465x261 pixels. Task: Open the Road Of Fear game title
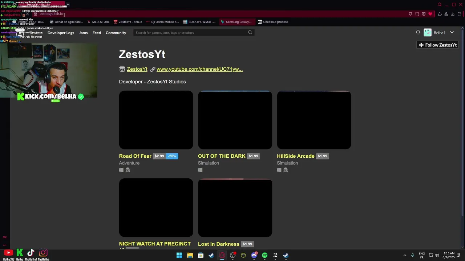coord(135,156)
